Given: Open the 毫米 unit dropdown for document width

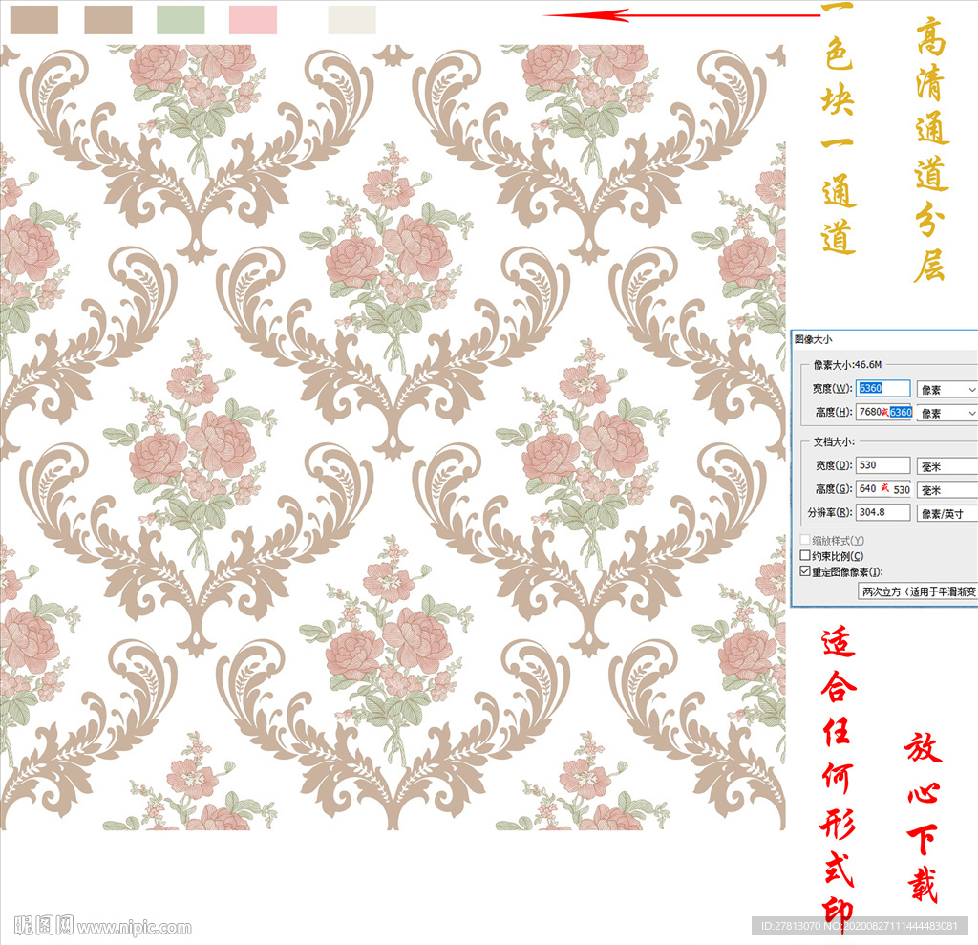Looking at the screenshot, I should pos(946,466).
